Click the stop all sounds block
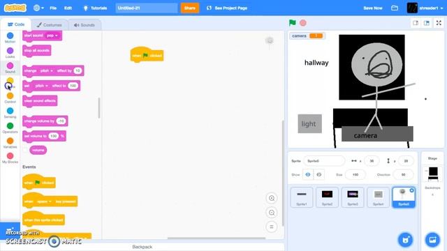The width and height of the screenshot is (447, 251). [37, 51]
